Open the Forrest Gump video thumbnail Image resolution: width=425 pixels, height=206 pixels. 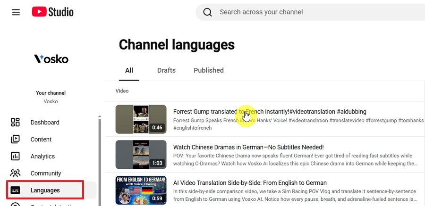tap(141, 119)
